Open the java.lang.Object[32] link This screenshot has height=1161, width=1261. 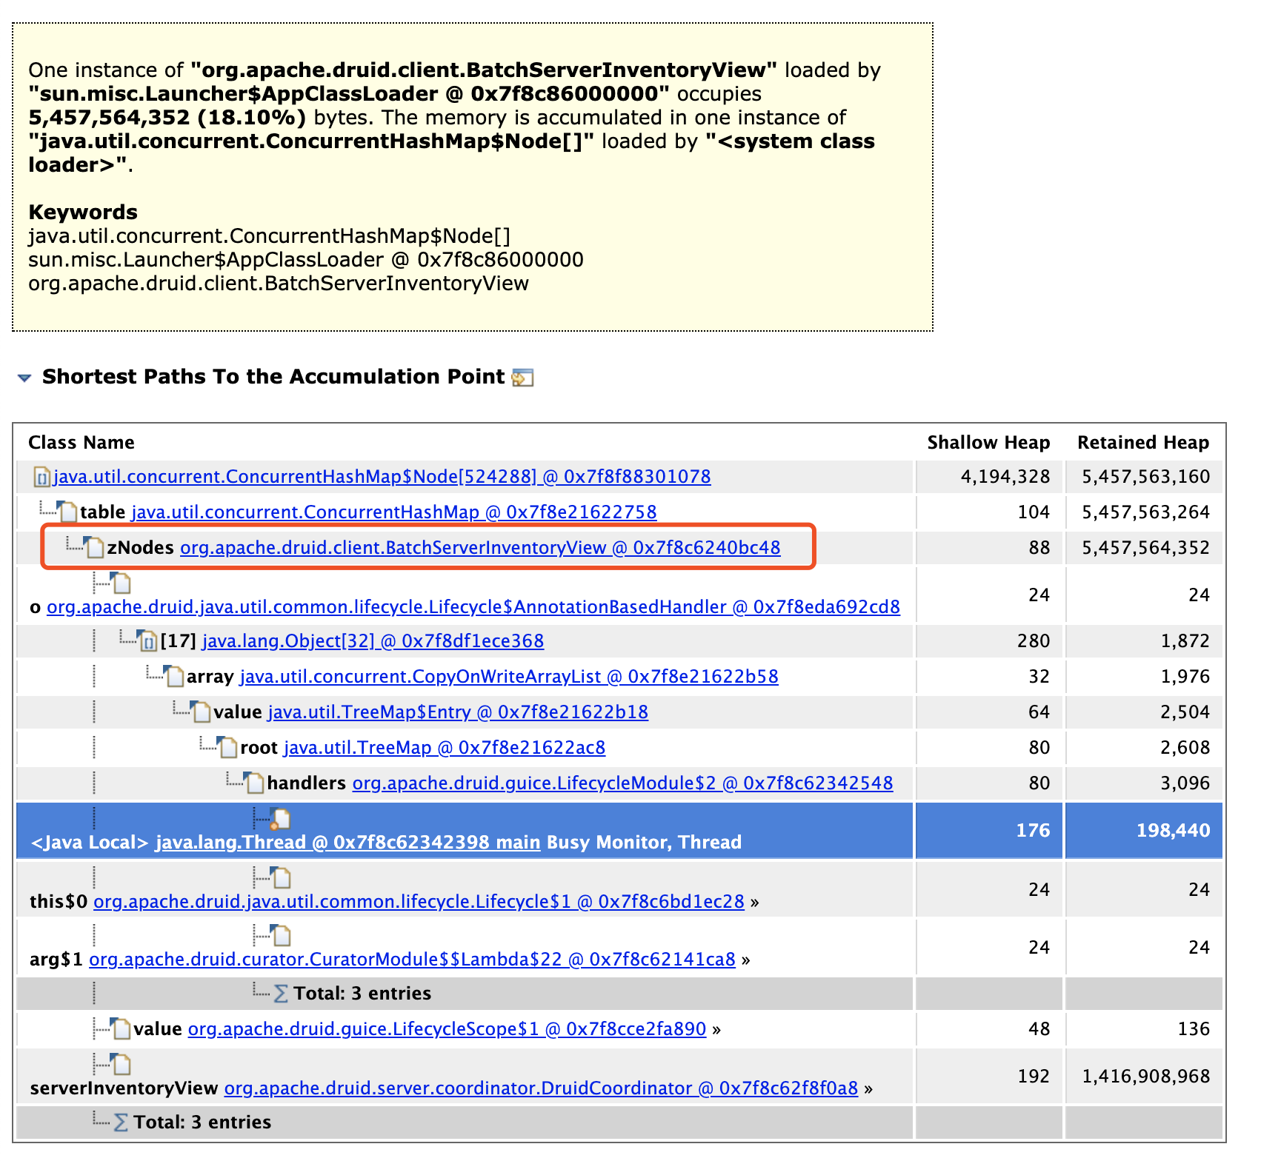tap(373, 641)
